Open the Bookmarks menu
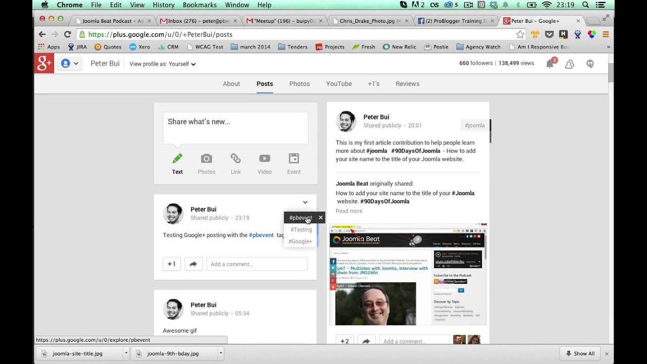The width and height of the screenshot is (647, 364). pos(199,5)
